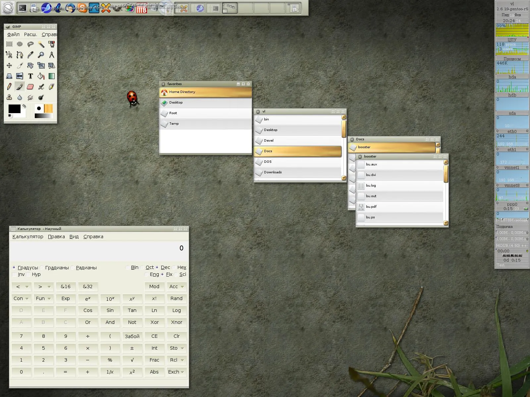Pick the Fuzzy Select magic wand tool
The width and height of the screenshot is (530, 397).
coord(41,44)
